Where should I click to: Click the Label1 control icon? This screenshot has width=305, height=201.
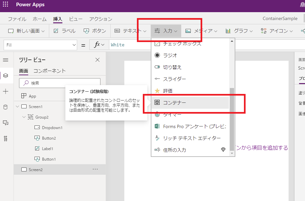point(37,148)
